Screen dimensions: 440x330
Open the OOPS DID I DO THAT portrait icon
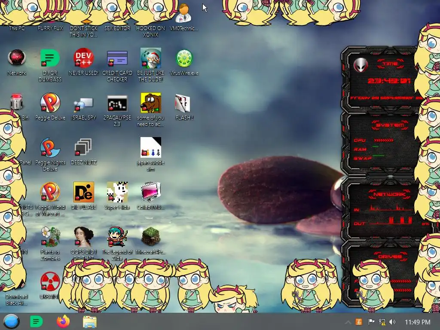tap(83, 237)
